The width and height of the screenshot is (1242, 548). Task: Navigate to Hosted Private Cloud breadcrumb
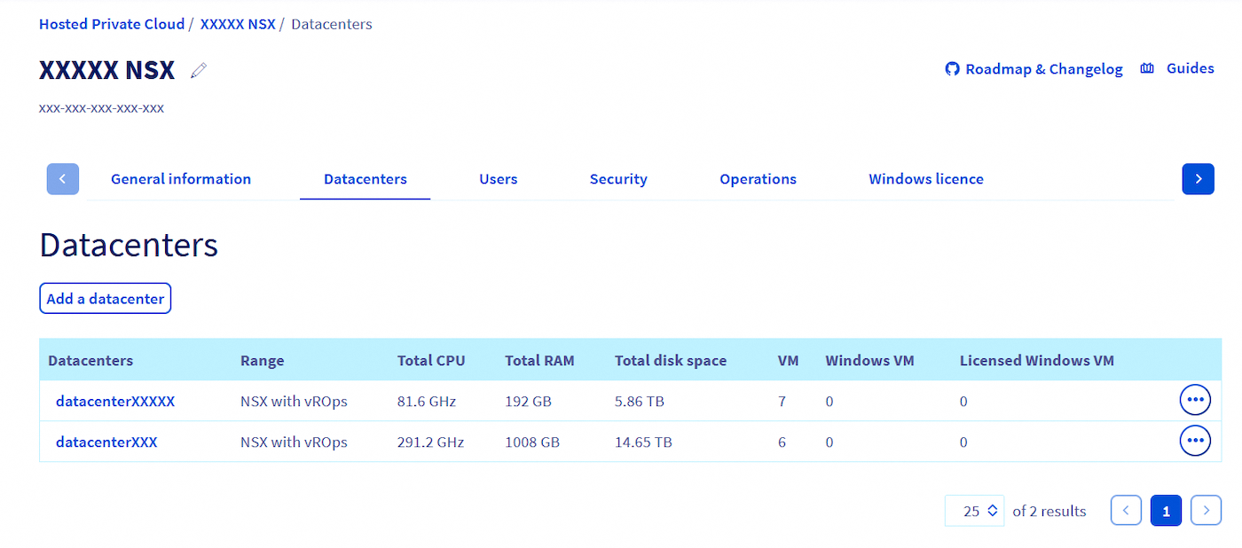point(112,24)
